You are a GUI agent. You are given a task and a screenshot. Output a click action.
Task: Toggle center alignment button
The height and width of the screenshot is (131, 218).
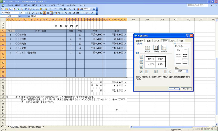click(44, 13)
